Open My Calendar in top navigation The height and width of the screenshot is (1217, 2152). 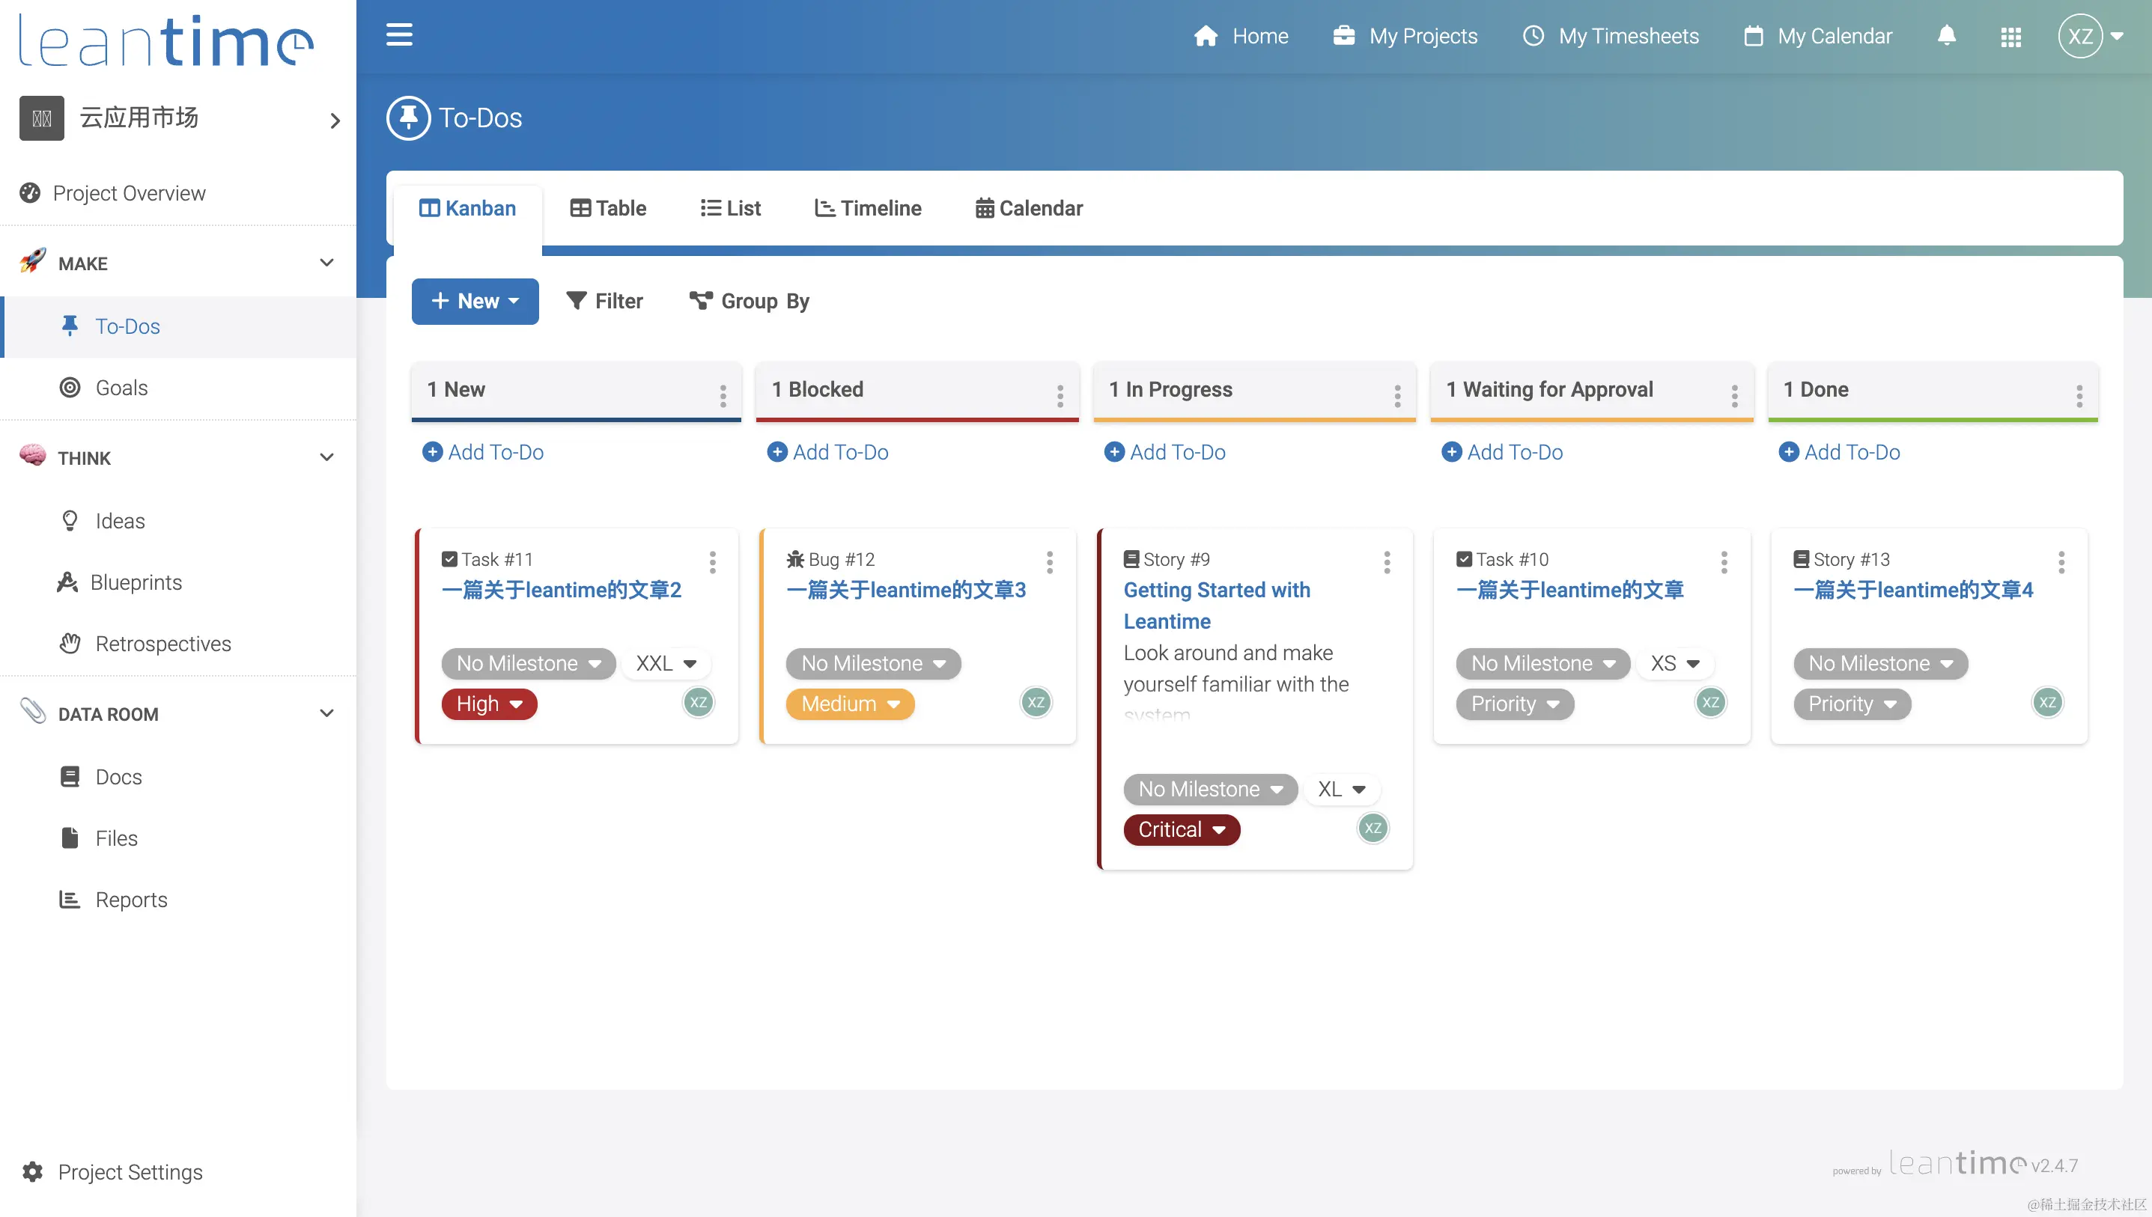(x=1817, y=36)
